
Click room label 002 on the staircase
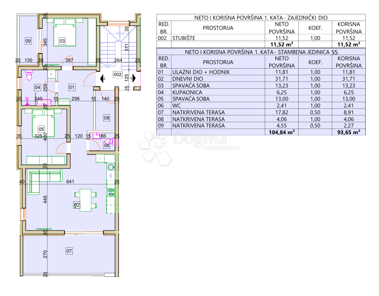[118, 75]
